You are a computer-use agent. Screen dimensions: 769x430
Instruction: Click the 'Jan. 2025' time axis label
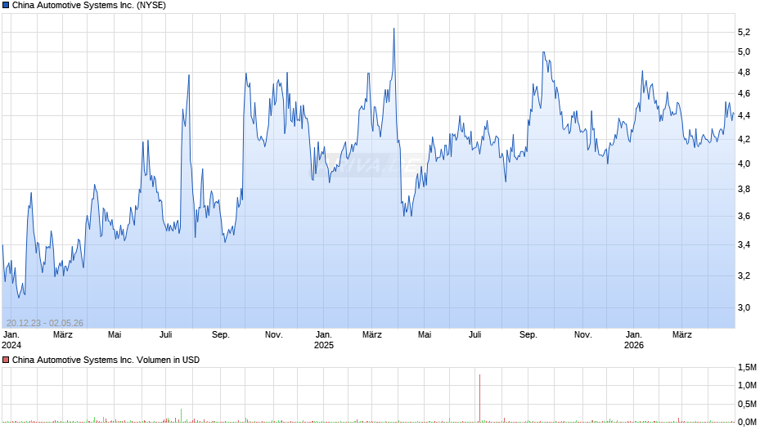tap(324, 340)
